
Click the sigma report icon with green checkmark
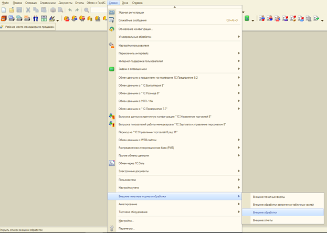tap(317, 18)
